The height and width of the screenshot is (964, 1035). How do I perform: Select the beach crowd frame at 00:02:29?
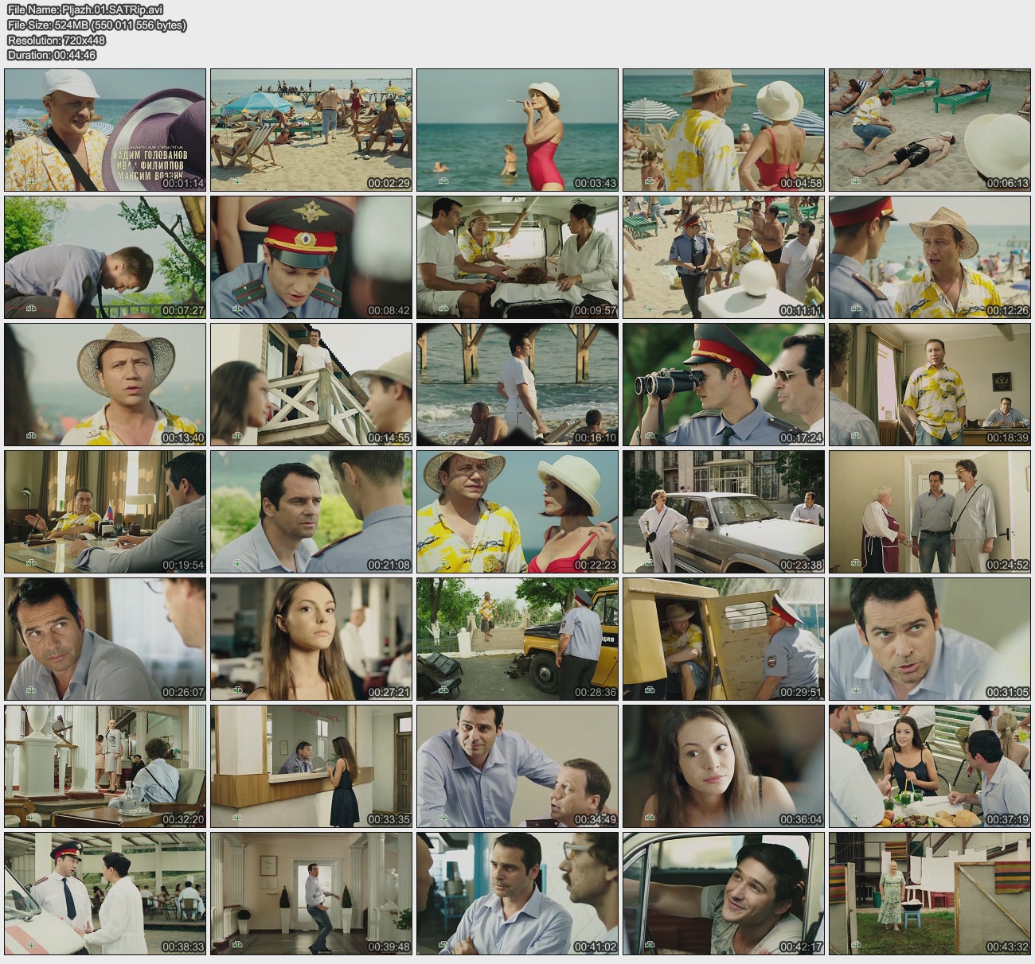[311, 130]
